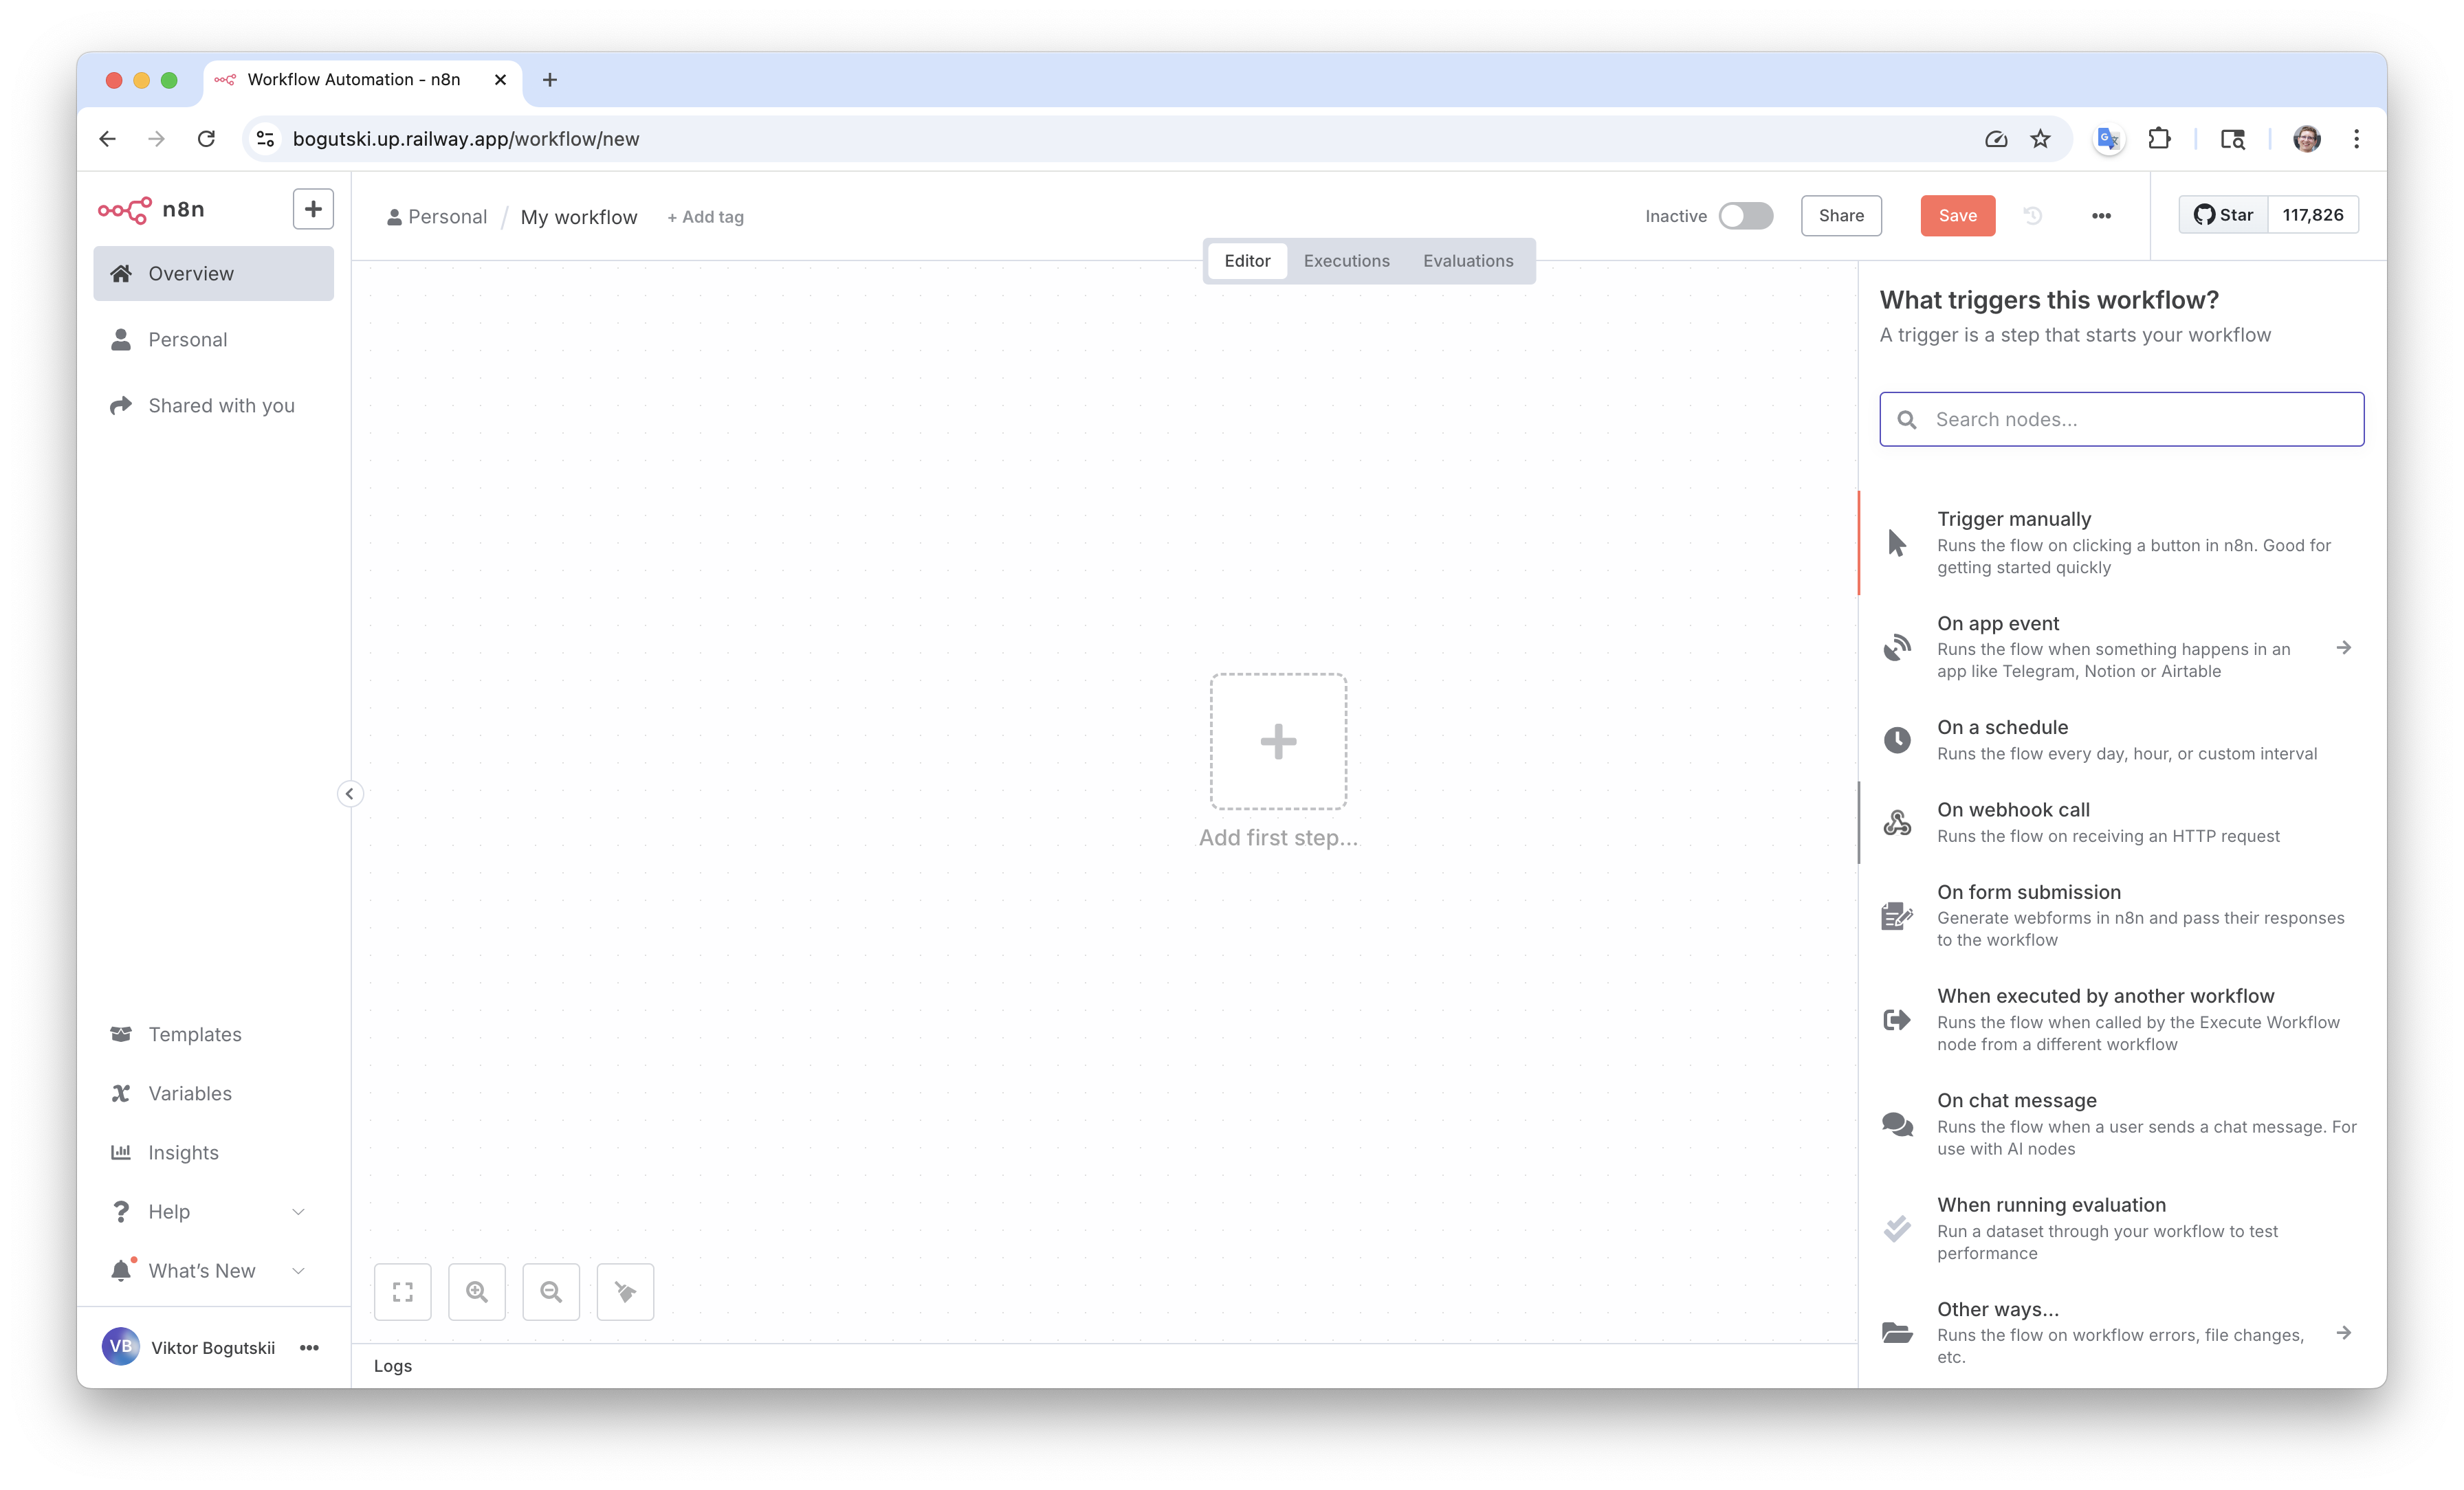Click the Share button
2464x1490 pixels.
click(x=1841, y=216)
